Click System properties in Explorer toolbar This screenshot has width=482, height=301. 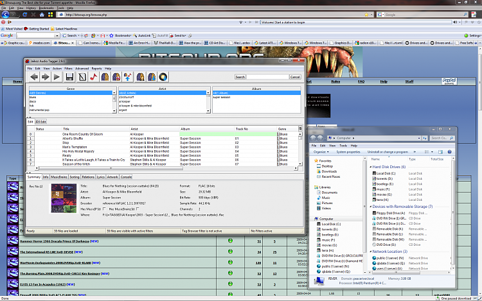click(348, 152)
